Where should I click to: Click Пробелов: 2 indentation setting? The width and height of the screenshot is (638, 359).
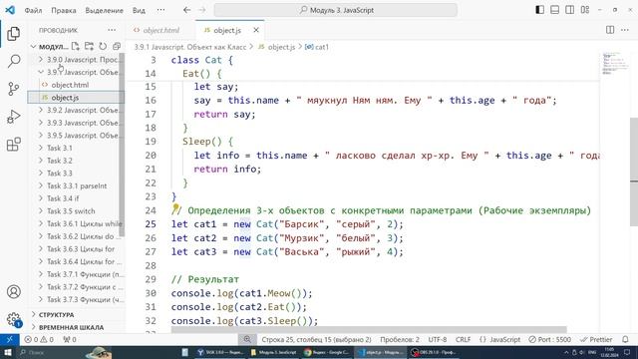point(400,339)
